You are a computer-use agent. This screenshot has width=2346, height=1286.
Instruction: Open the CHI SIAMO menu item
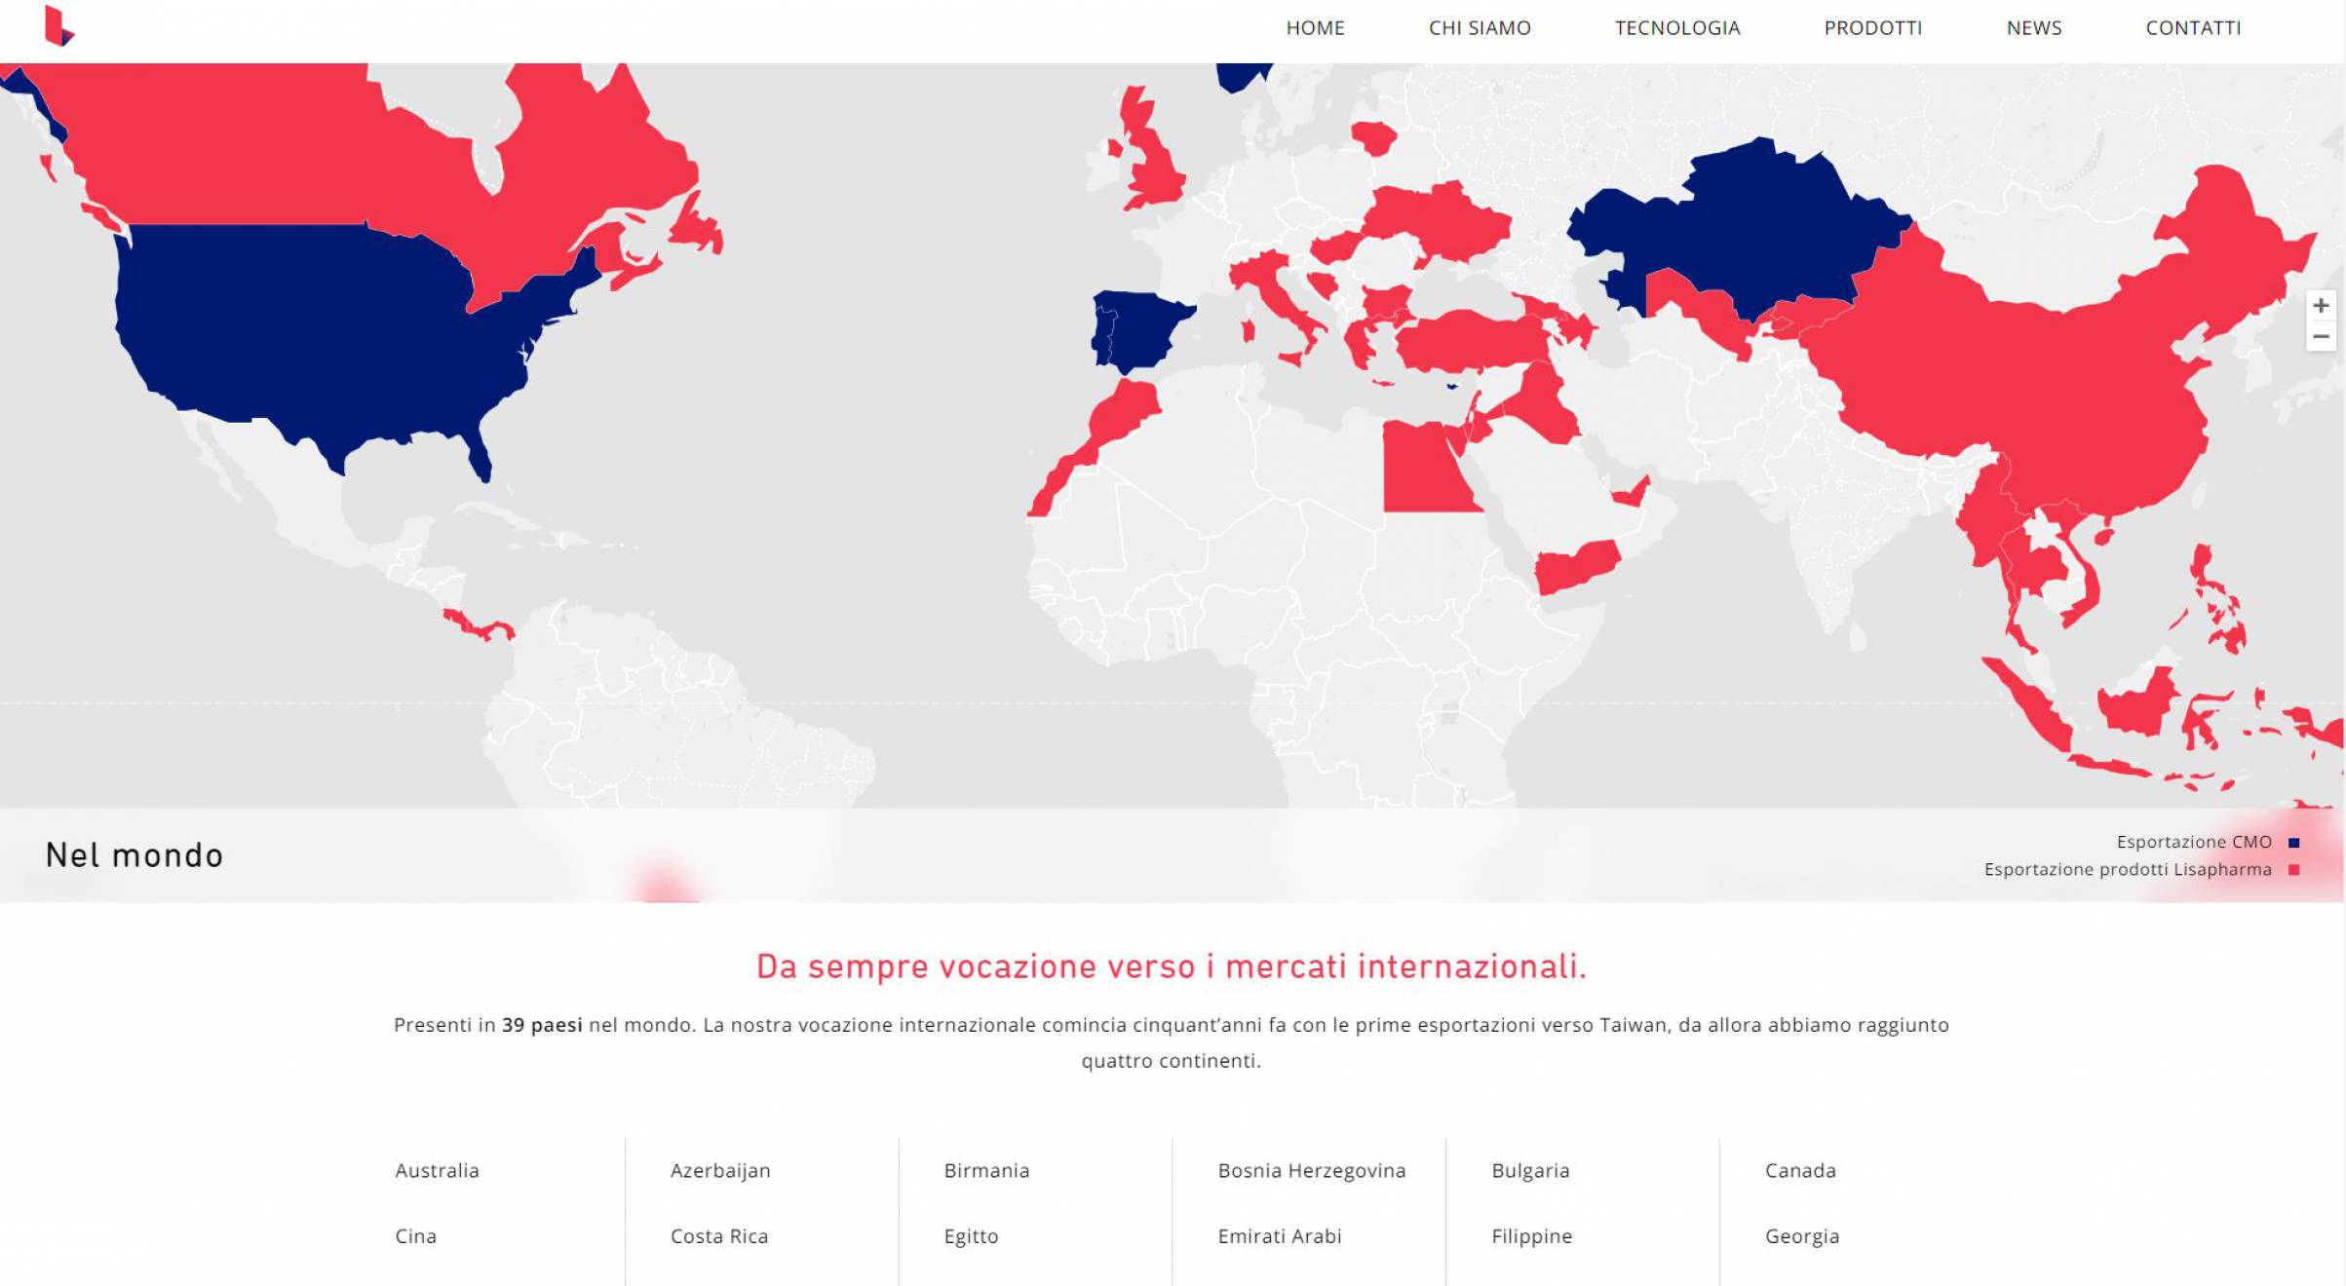(x=1480, y=28)
